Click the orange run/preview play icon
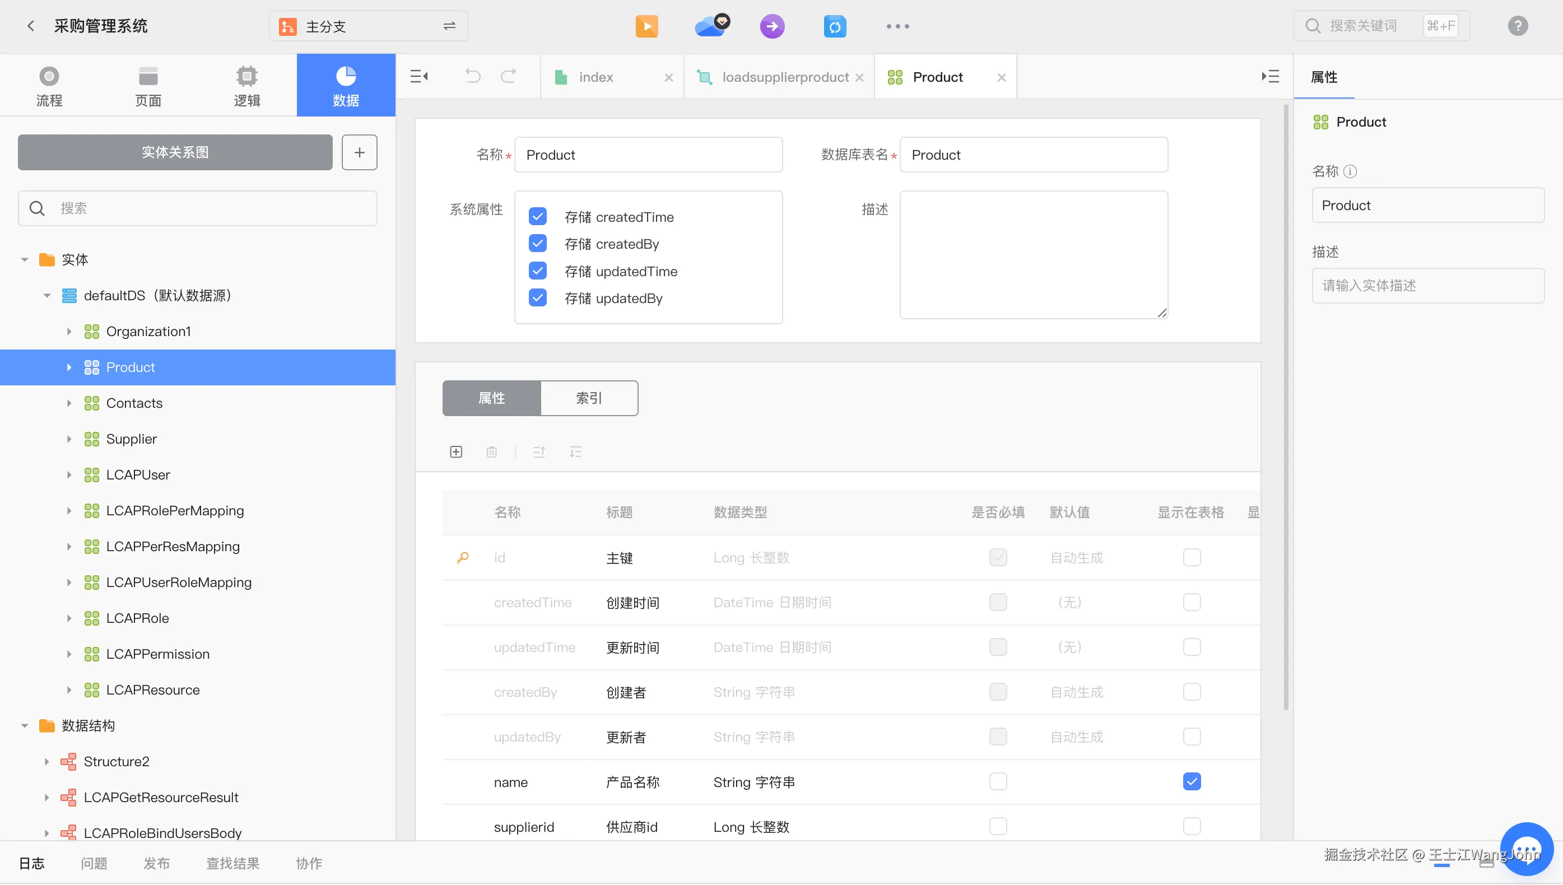Image resolution: width=1563 pixels, height=885 pixels. click(646, 26)
